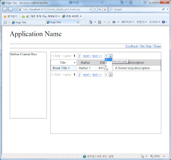Open the Tools menu in command bar
Image resolution: width=171 pixels, height=160 pixels.
[x=155, y=22]
